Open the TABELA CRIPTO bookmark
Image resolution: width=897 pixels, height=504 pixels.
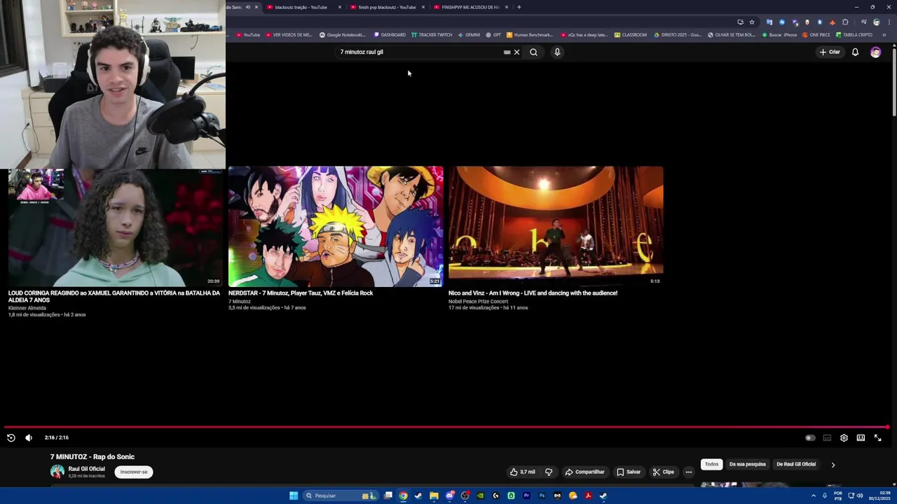854,34
